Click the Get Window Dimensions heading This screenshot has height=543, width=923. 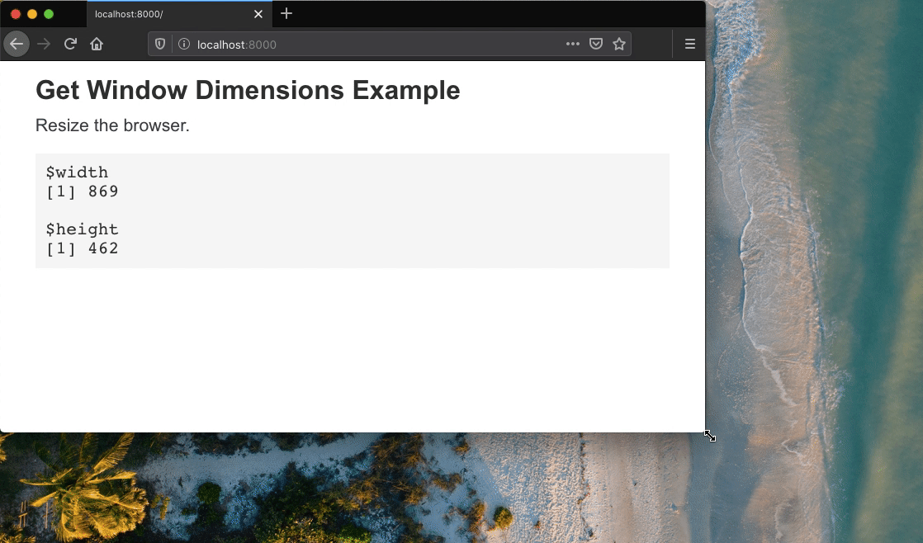coord(248,90)
